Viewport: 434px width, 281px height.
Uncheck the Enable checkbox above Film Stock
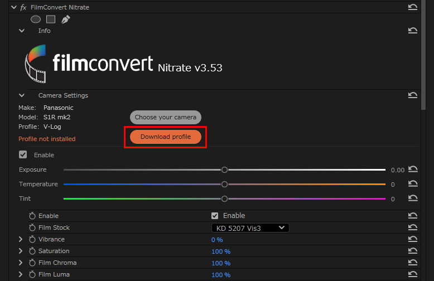pos(215,216)
